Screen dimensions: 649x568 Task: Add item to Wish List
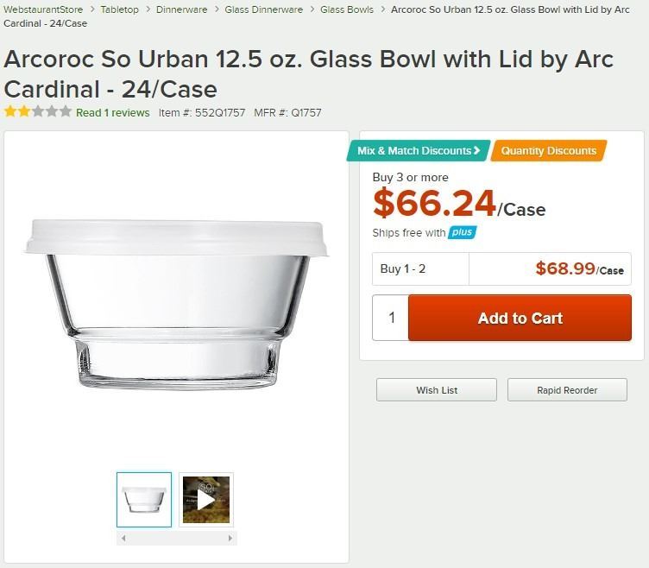point(437,390)
